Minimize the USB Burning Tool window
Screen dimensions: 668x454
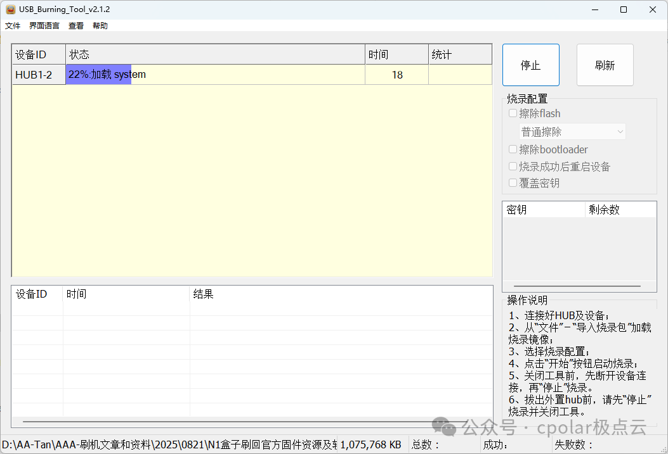pos(595,9)
